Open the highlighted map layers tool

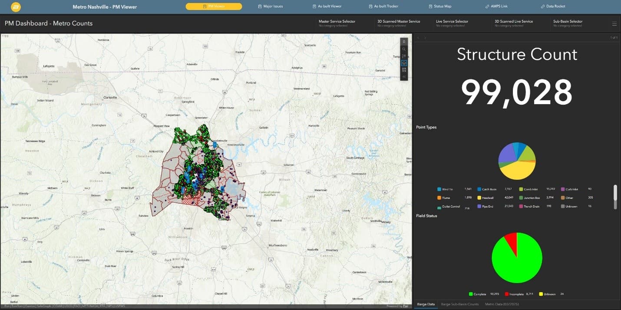coord(404,63)
